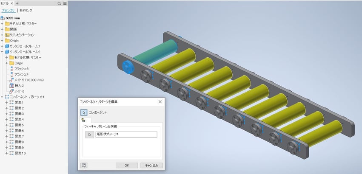Activate the feature pattern selection arrow
Image resolution: width=362 pixels, height=174 pixels.
(90, 135)
